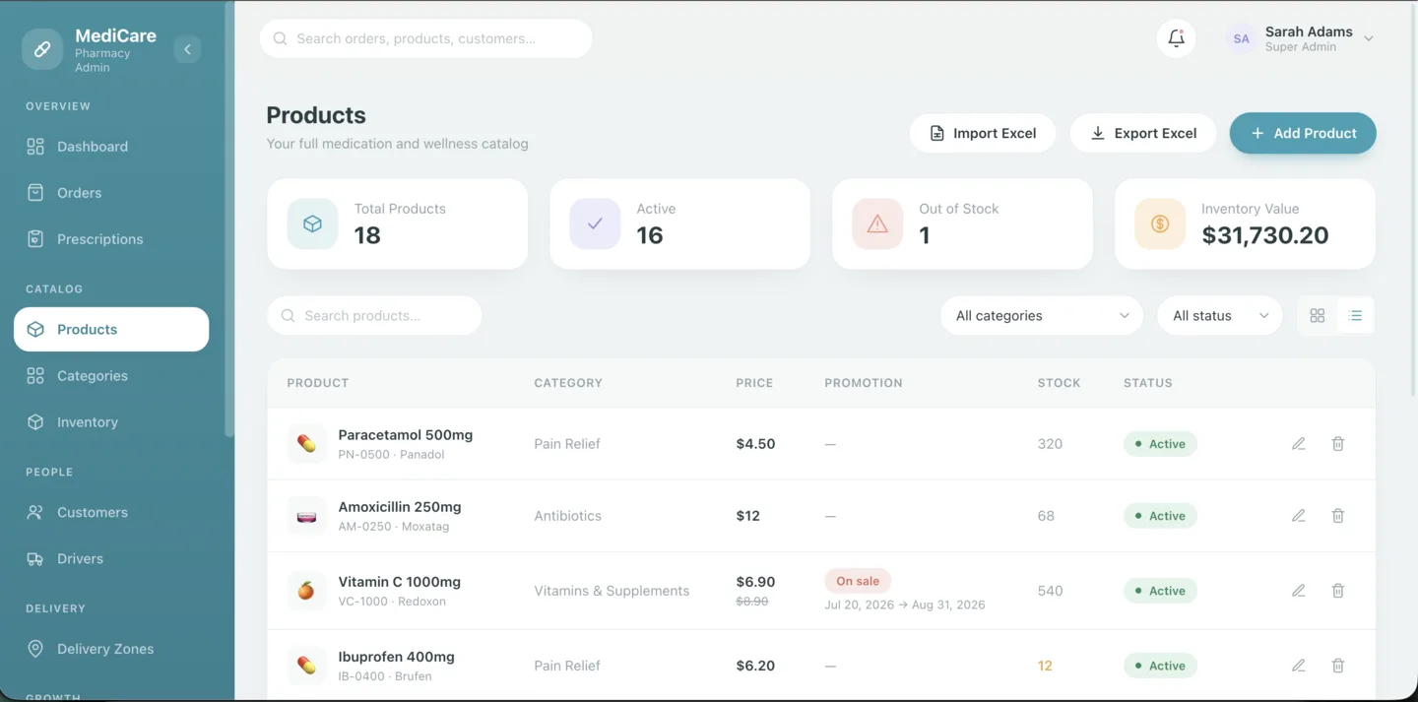Go to Dashboard in the sidebar
This screenshot has width=1418, height=702.
click(x=111, y=147)
